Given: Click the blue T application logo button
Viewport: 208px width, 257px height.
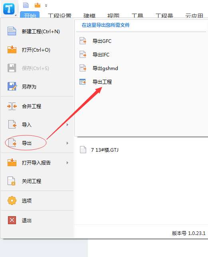Looking at the screenshot, I should 9,9.
